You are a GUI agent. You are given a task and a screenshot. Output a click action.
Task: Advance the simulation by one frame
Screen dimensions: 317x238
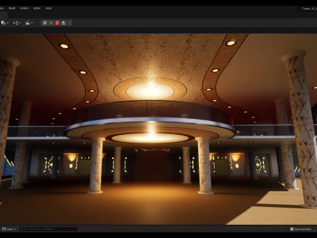[x=51, y=22]
